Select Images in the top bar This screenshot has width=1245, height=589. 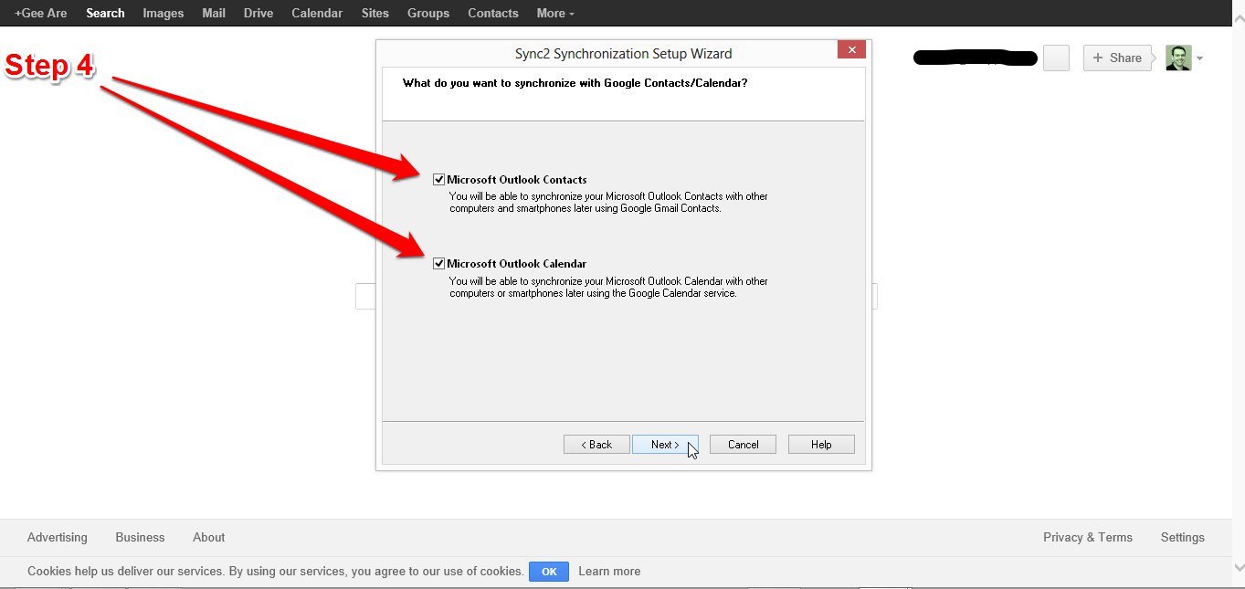point(164,13)
